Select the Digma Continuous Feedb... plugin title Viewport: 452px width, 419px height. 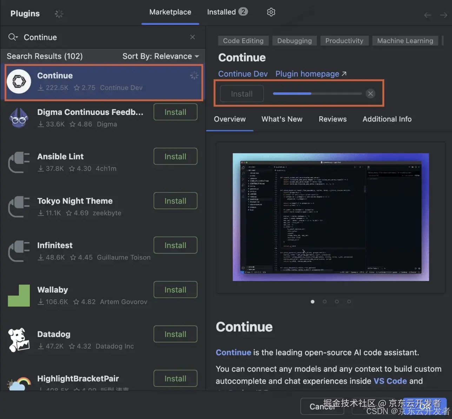(90, 112)
